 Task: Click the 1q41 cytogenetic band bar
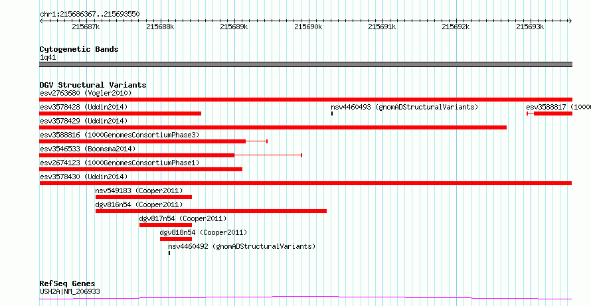pos(305,64)
